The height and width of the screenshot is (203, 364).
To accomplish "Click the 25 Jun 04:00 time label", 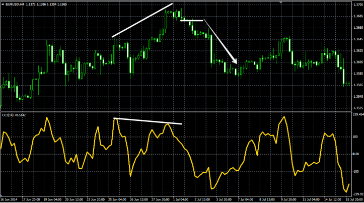I will click(x=117, y=199).
